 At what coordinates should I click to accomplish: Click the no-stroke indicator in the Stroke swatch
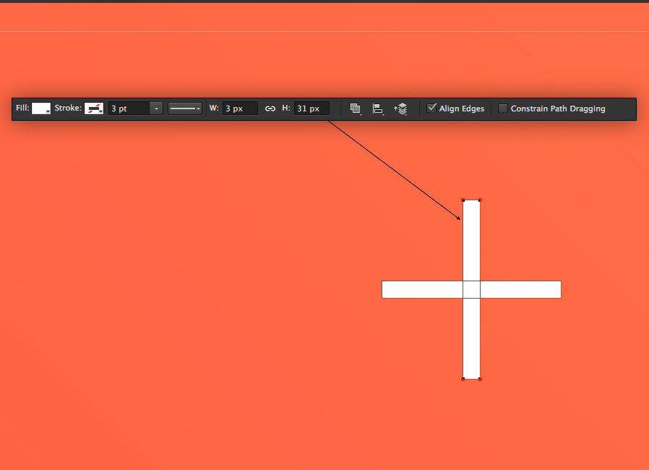click(x=93, y=108)
